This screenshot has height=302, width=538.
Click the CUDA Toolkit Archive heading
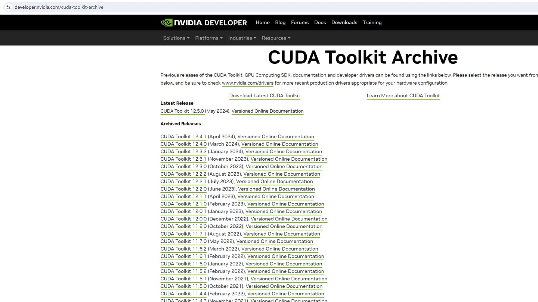click(363, 57)
